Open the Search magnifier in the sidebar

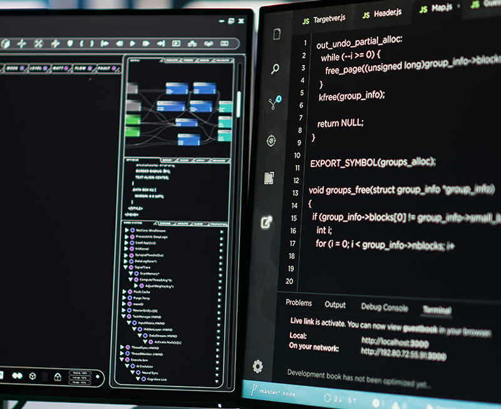[275, 69]
